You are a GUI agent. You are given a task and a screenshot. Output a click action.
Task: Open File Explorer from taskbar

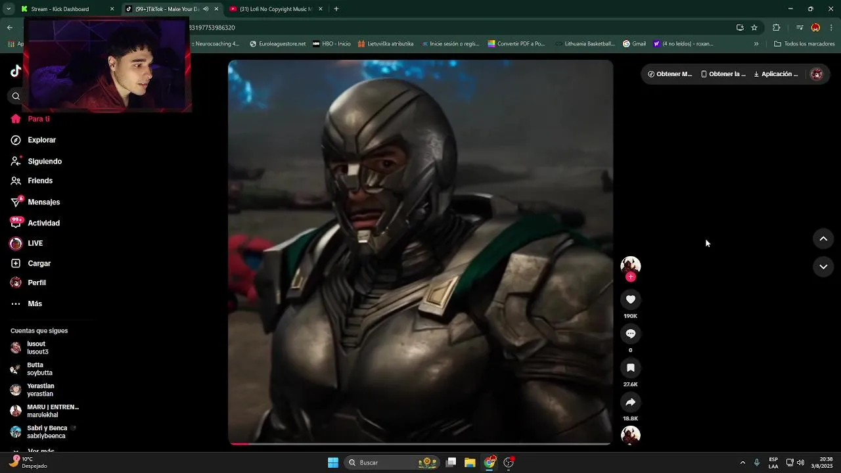[x=470, y=462]
